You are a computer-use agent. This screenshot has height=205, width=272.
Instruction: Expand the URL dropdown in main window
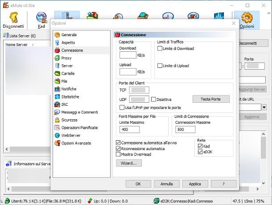click(x=264, y=107)
